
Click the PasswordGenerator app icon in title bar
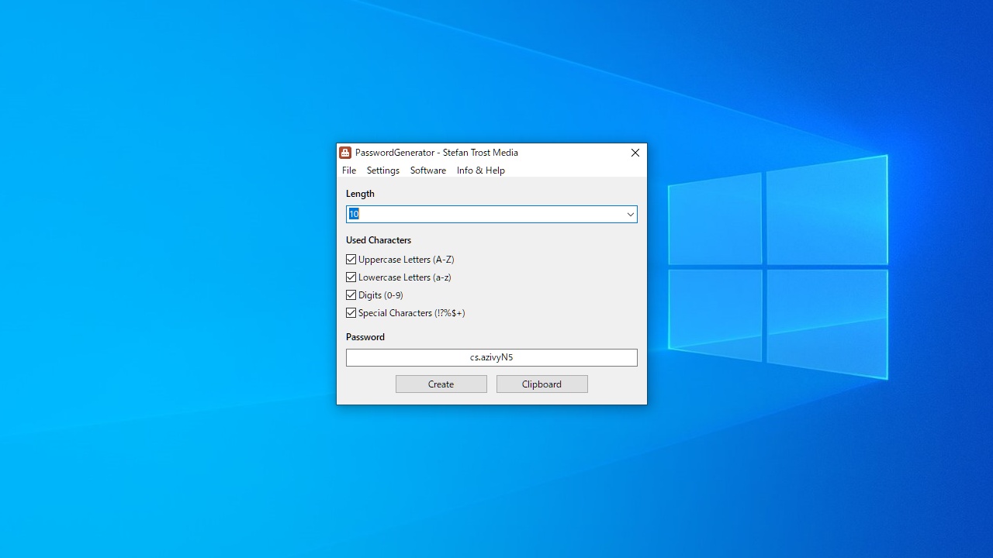coord(345,153)
